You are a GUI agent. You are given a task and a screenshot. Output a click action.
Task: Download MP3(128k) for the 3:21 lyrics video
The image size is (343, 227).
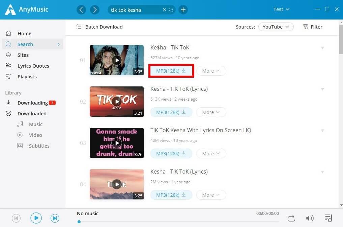[x=171, y=112]
